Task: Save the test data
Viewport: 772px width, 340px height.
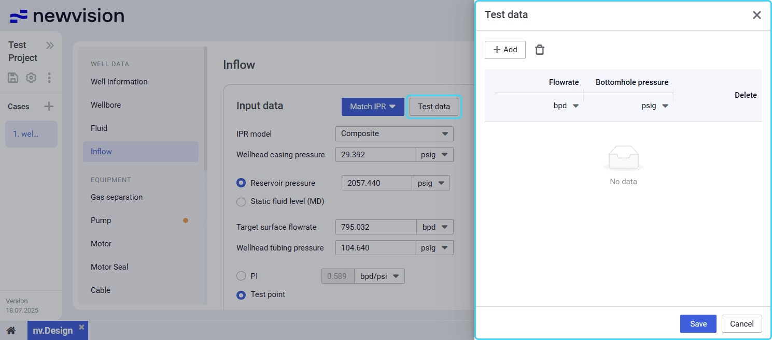Action: click(698, 324)
